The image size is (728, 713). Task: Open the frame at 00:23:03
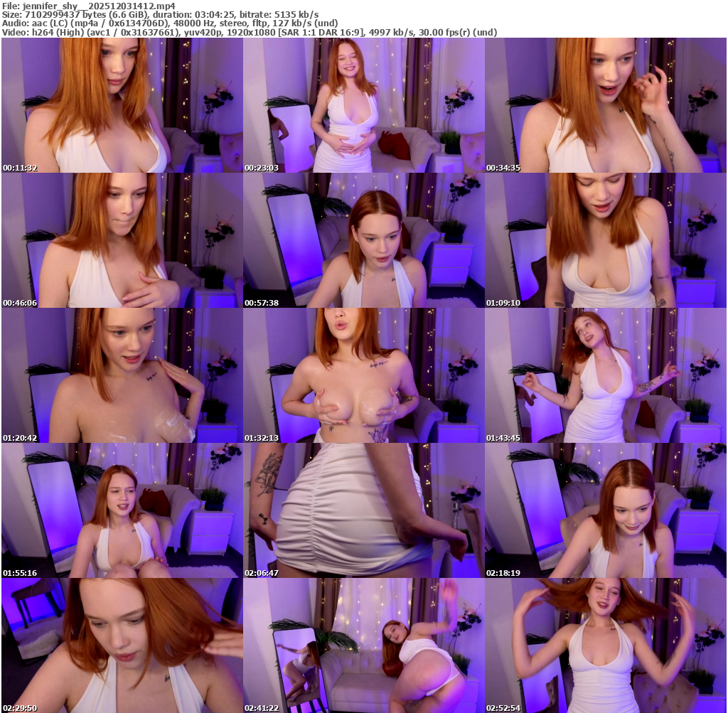tap(363, 105)
